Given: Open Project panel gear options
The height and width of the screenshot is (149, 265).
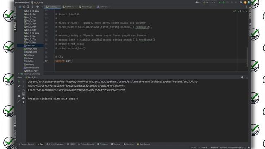Looking at the screenshot, I should click(x=38, y=7).
